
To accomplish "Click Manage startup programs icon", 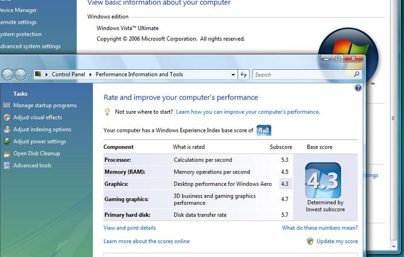I will (7, 105).
